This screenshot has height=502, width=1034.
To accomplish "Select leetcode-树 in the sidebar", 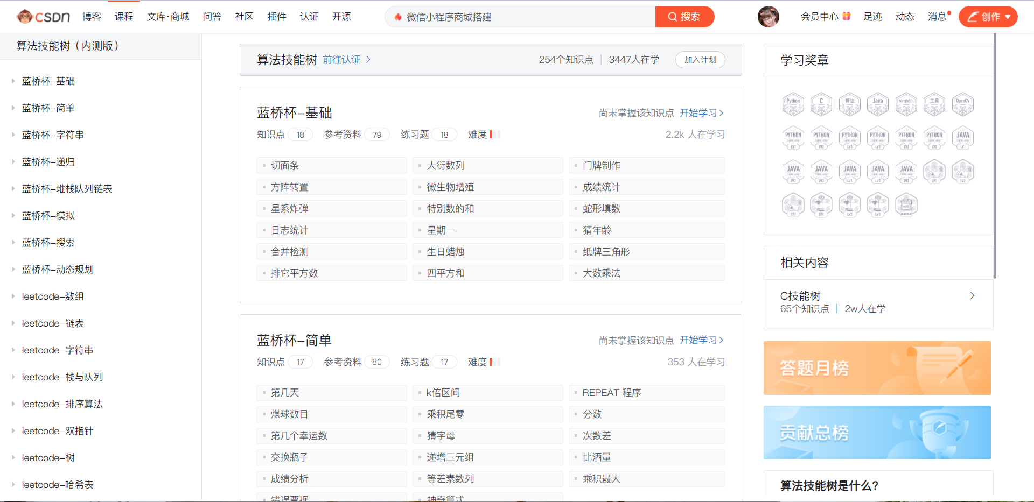I will [x=48, y=458].
